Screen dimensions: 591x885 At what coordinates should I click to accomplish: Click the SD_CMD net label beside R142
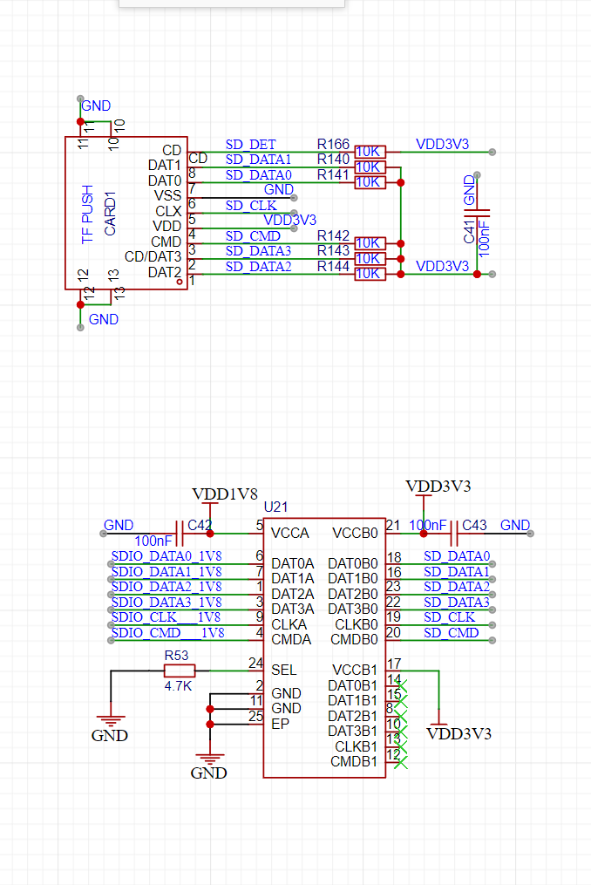point(253,236)
